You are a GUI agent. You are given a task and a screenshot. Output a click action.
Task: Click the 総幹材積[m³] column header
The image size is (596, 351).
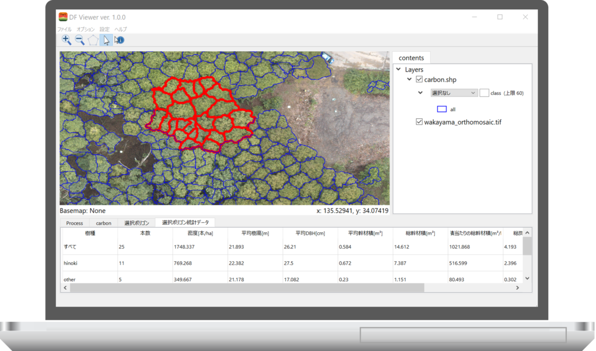420,233
